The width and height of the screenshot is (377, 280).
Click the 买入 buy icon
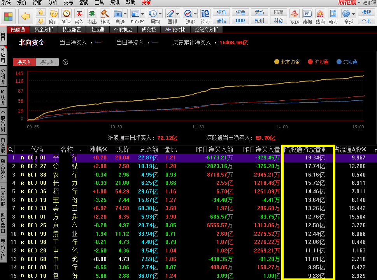coord(79,17)
